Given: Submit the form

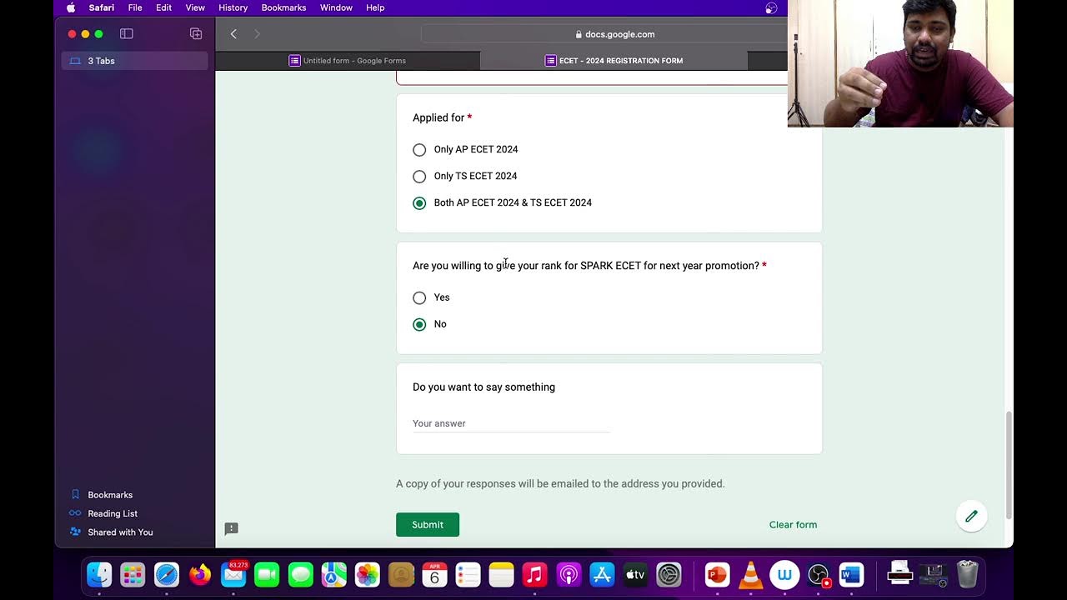Looking at the screenshot, I should [x=428, y=524].
